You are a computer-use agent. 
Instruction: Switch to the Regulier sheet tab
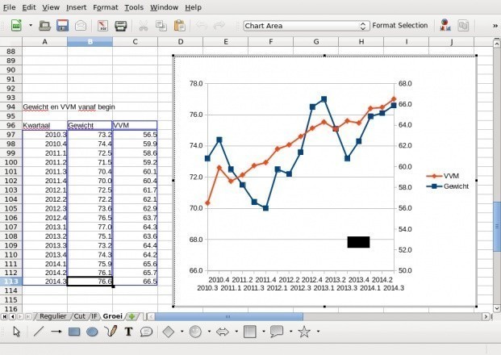click(x=52, y=316)
